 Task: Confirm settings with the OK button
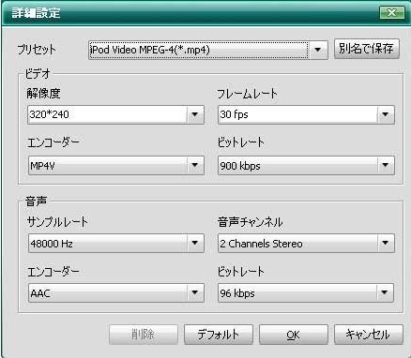pos(294,335)
